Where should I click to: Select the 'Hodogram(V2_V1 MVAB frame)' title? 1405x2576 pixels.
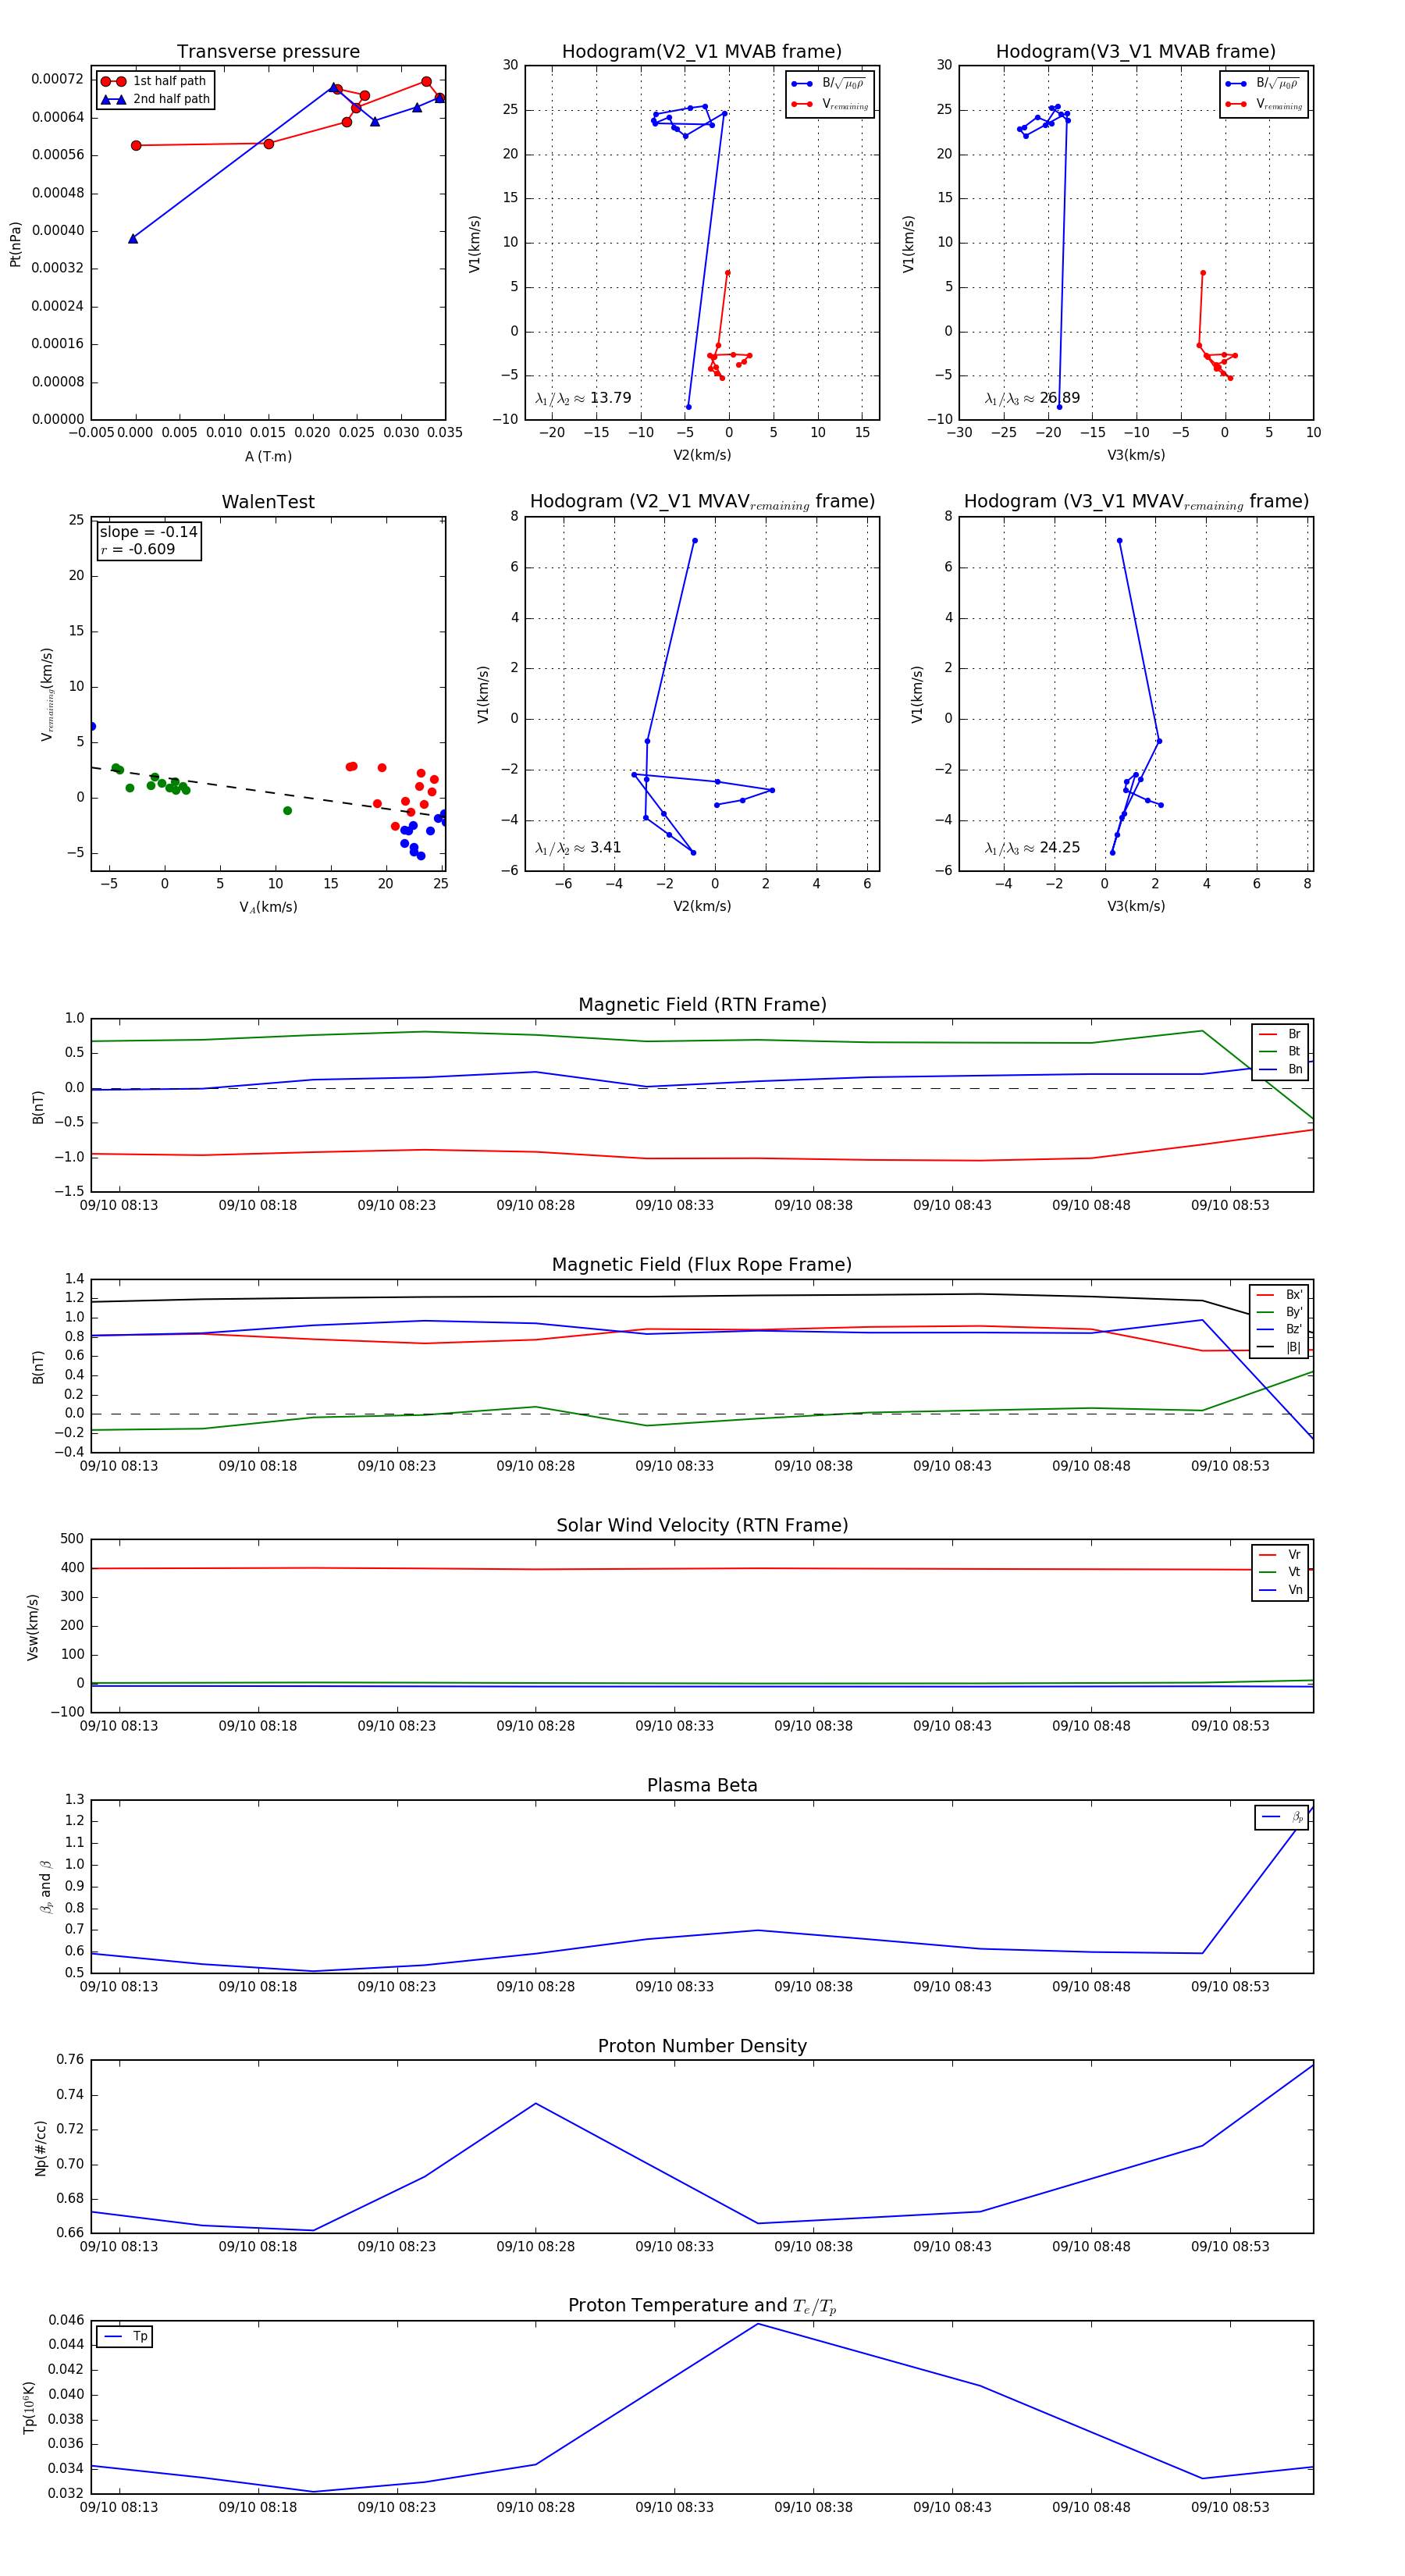702,52
